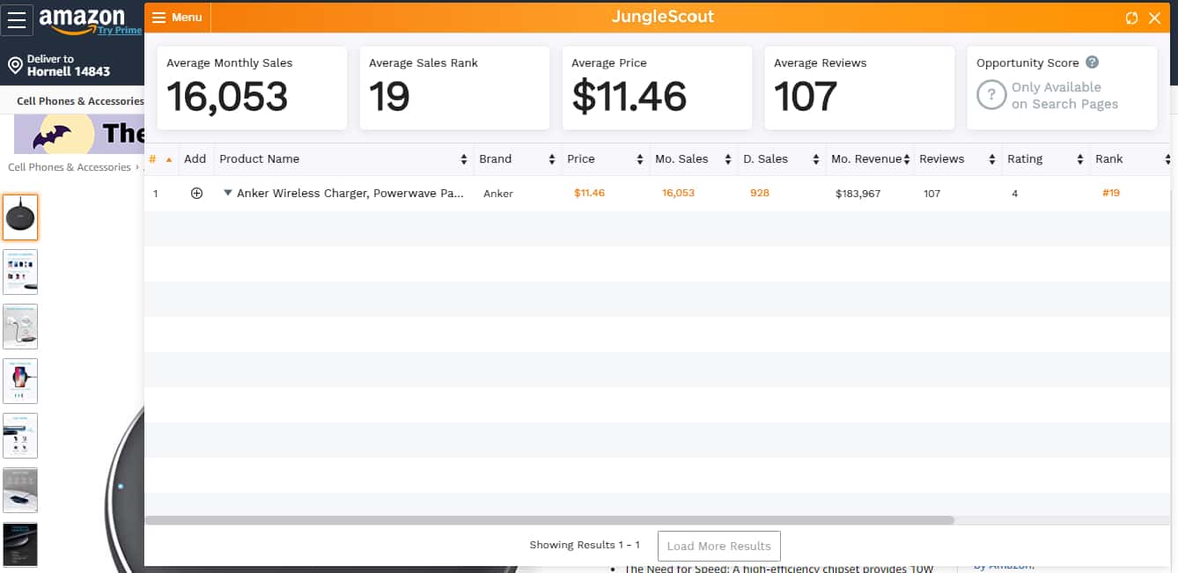
Task: Click the Opportunity Score help icon
Action: pyautogui.click(x=1092, y=62)
